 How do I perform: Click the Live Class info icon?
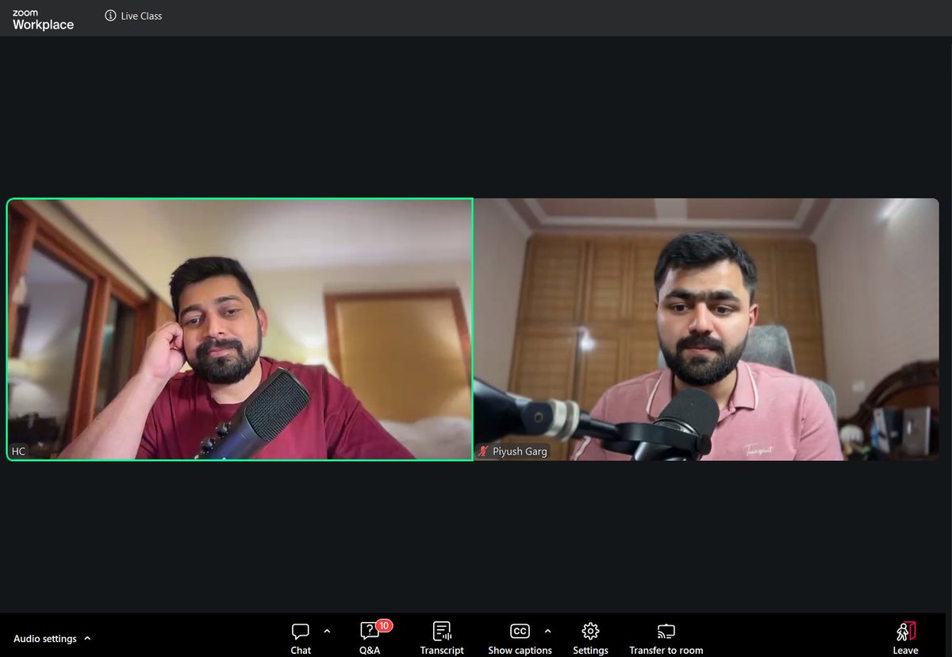pos(109,15)
